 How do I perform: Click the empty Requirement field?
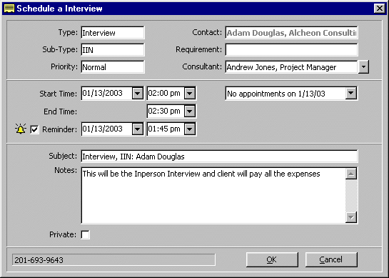click(x=291, y=50)
